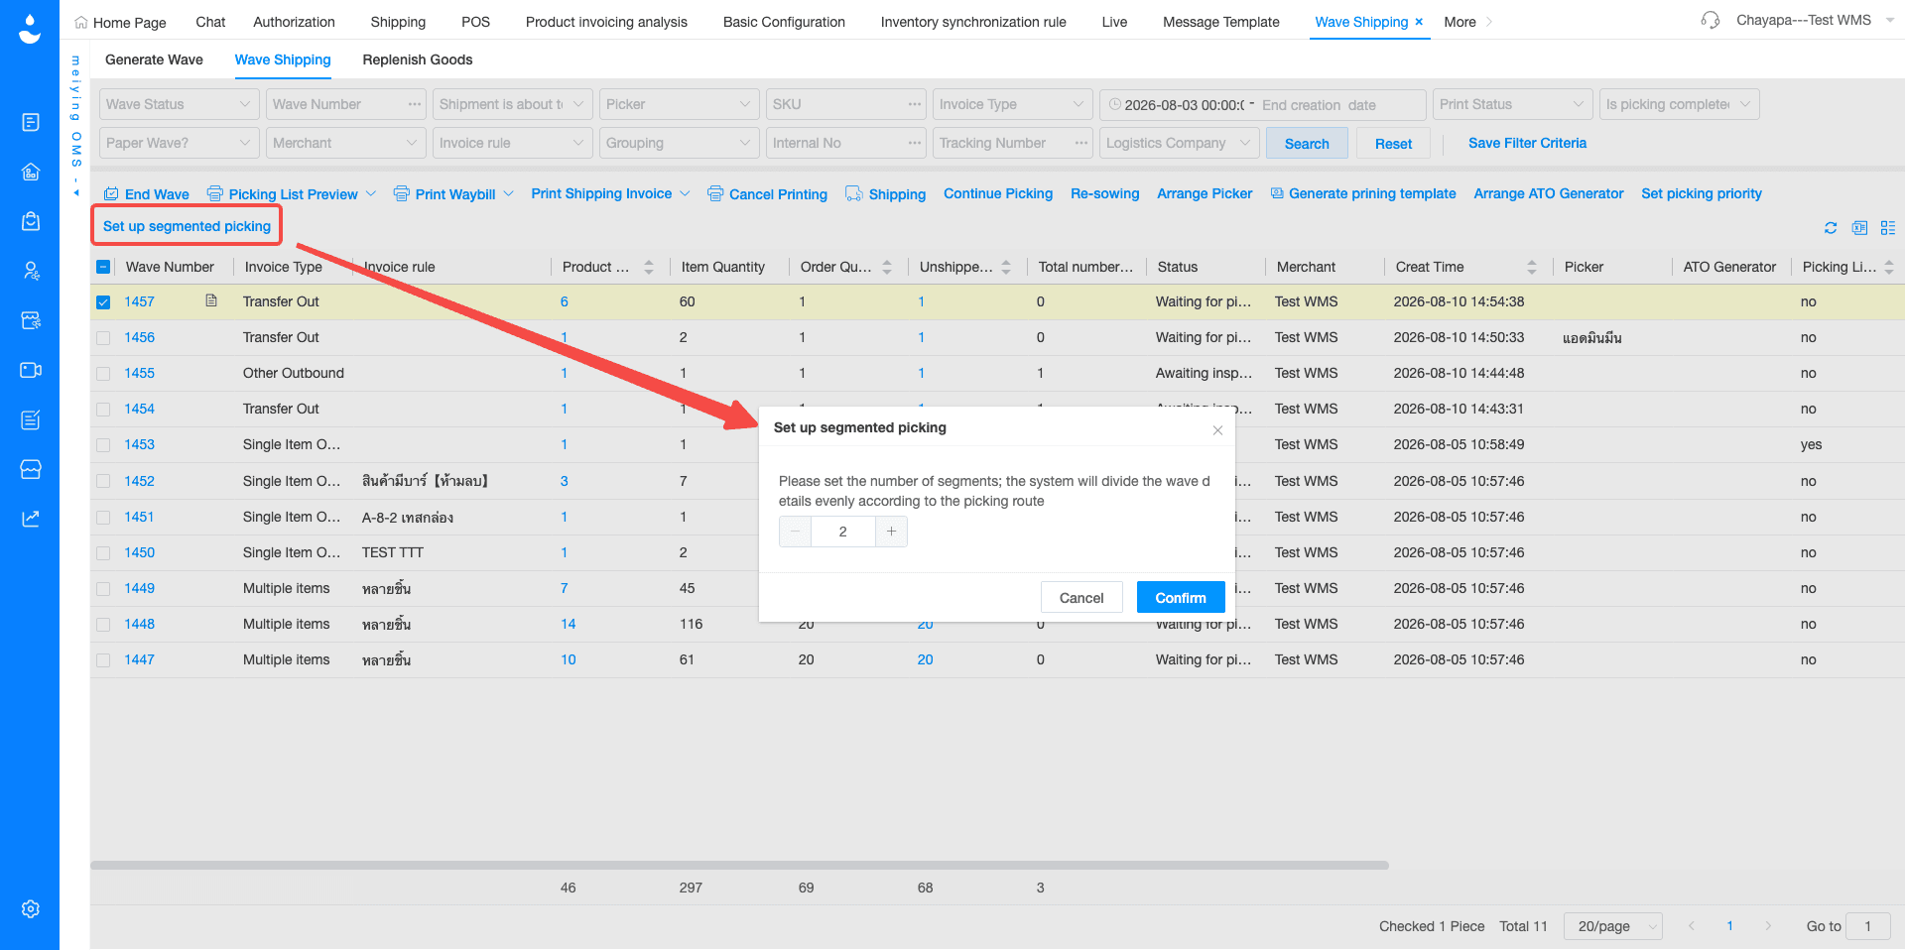Image resolution: width=1905 pixels, height=950 pixels.
Task: Open the Picker filter dropdown
Action: click(x=679, y=104)
